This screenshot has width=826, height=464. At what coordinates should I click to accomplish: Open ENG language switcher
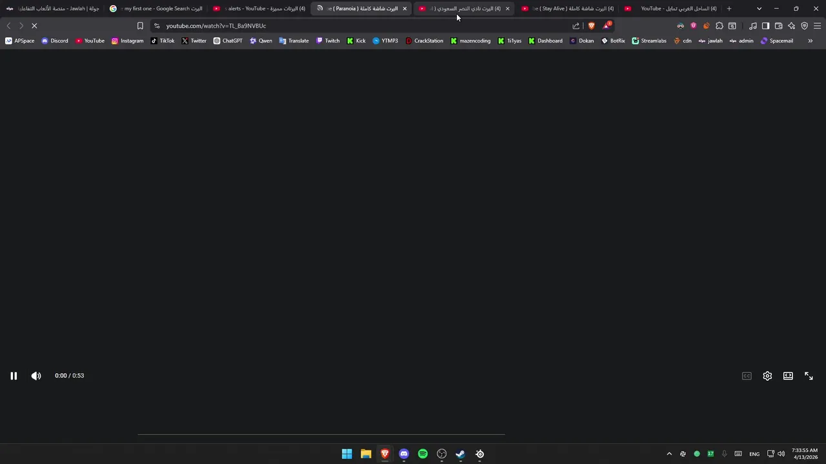pyautogui.click(x=754, y=454)
